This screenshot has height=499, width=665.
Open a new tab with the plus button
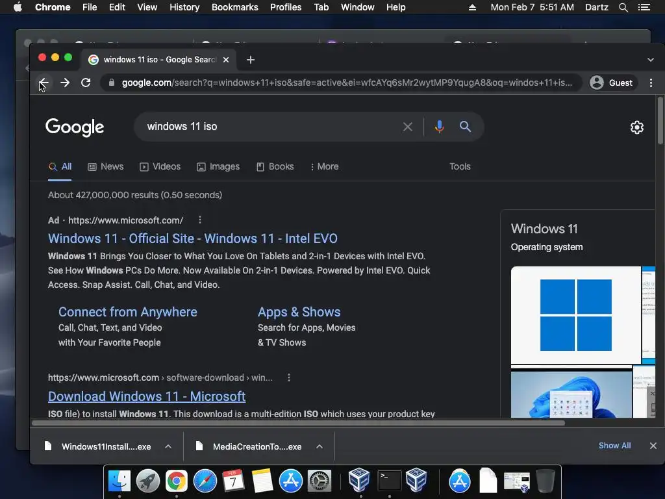[x=251, y=60]
